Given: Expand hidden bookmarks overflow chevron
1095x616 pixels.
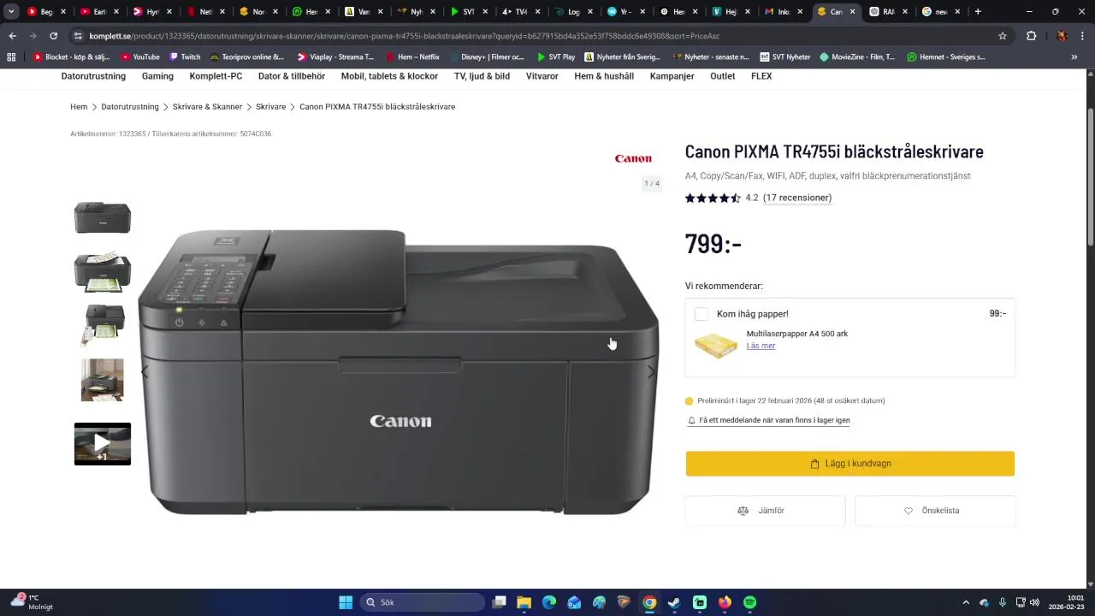Looking at the screenshot, I should point(1074,57).
